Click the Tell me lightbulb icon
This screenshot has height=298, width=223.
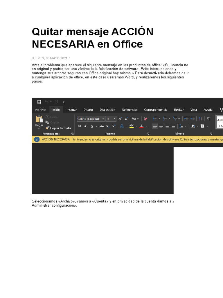(x=221, y=109)
